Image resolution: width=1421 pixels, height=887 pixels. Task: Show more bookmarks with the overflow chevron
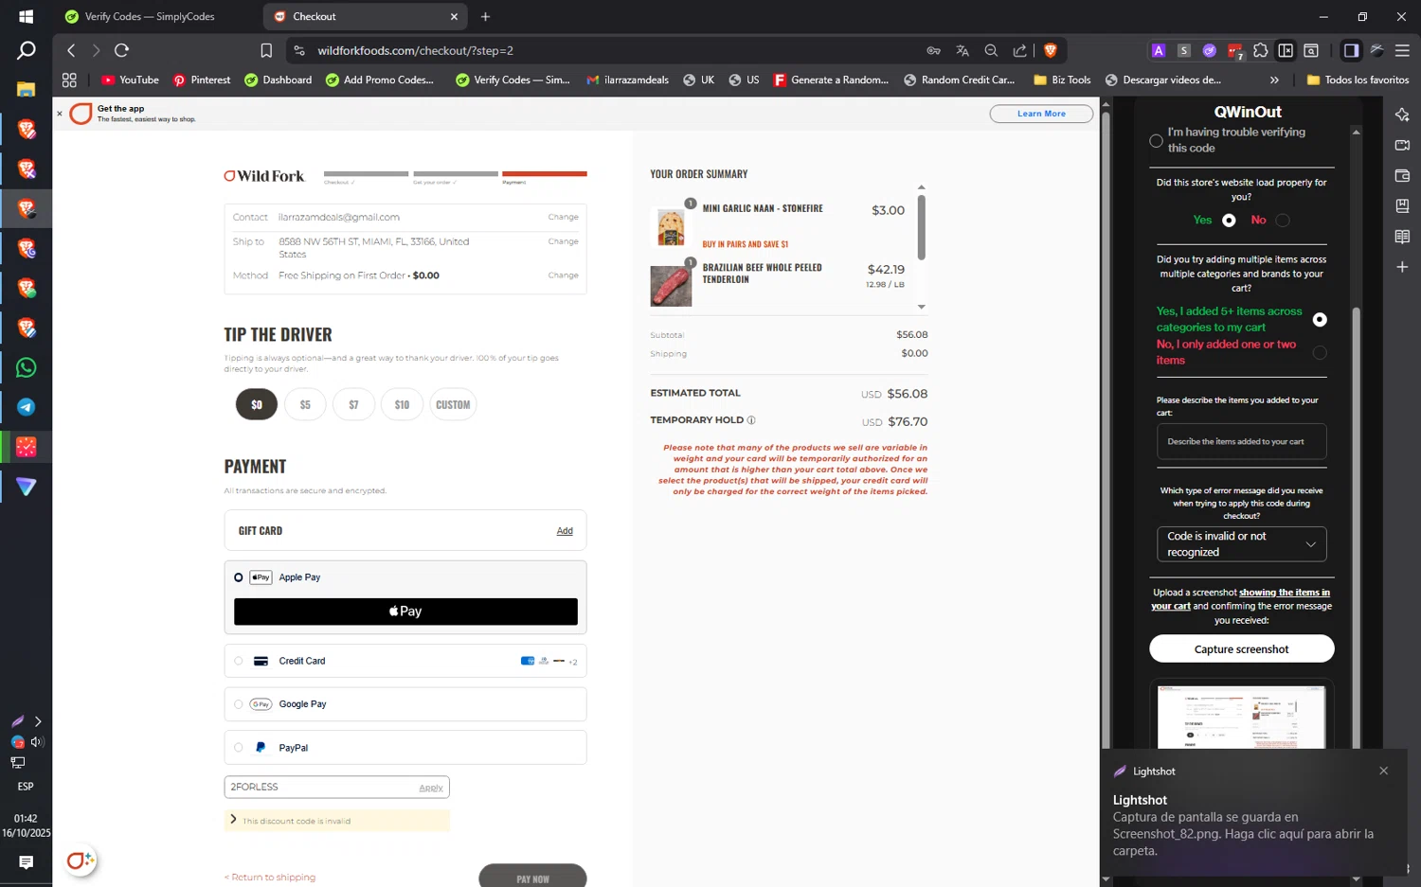1274,80
